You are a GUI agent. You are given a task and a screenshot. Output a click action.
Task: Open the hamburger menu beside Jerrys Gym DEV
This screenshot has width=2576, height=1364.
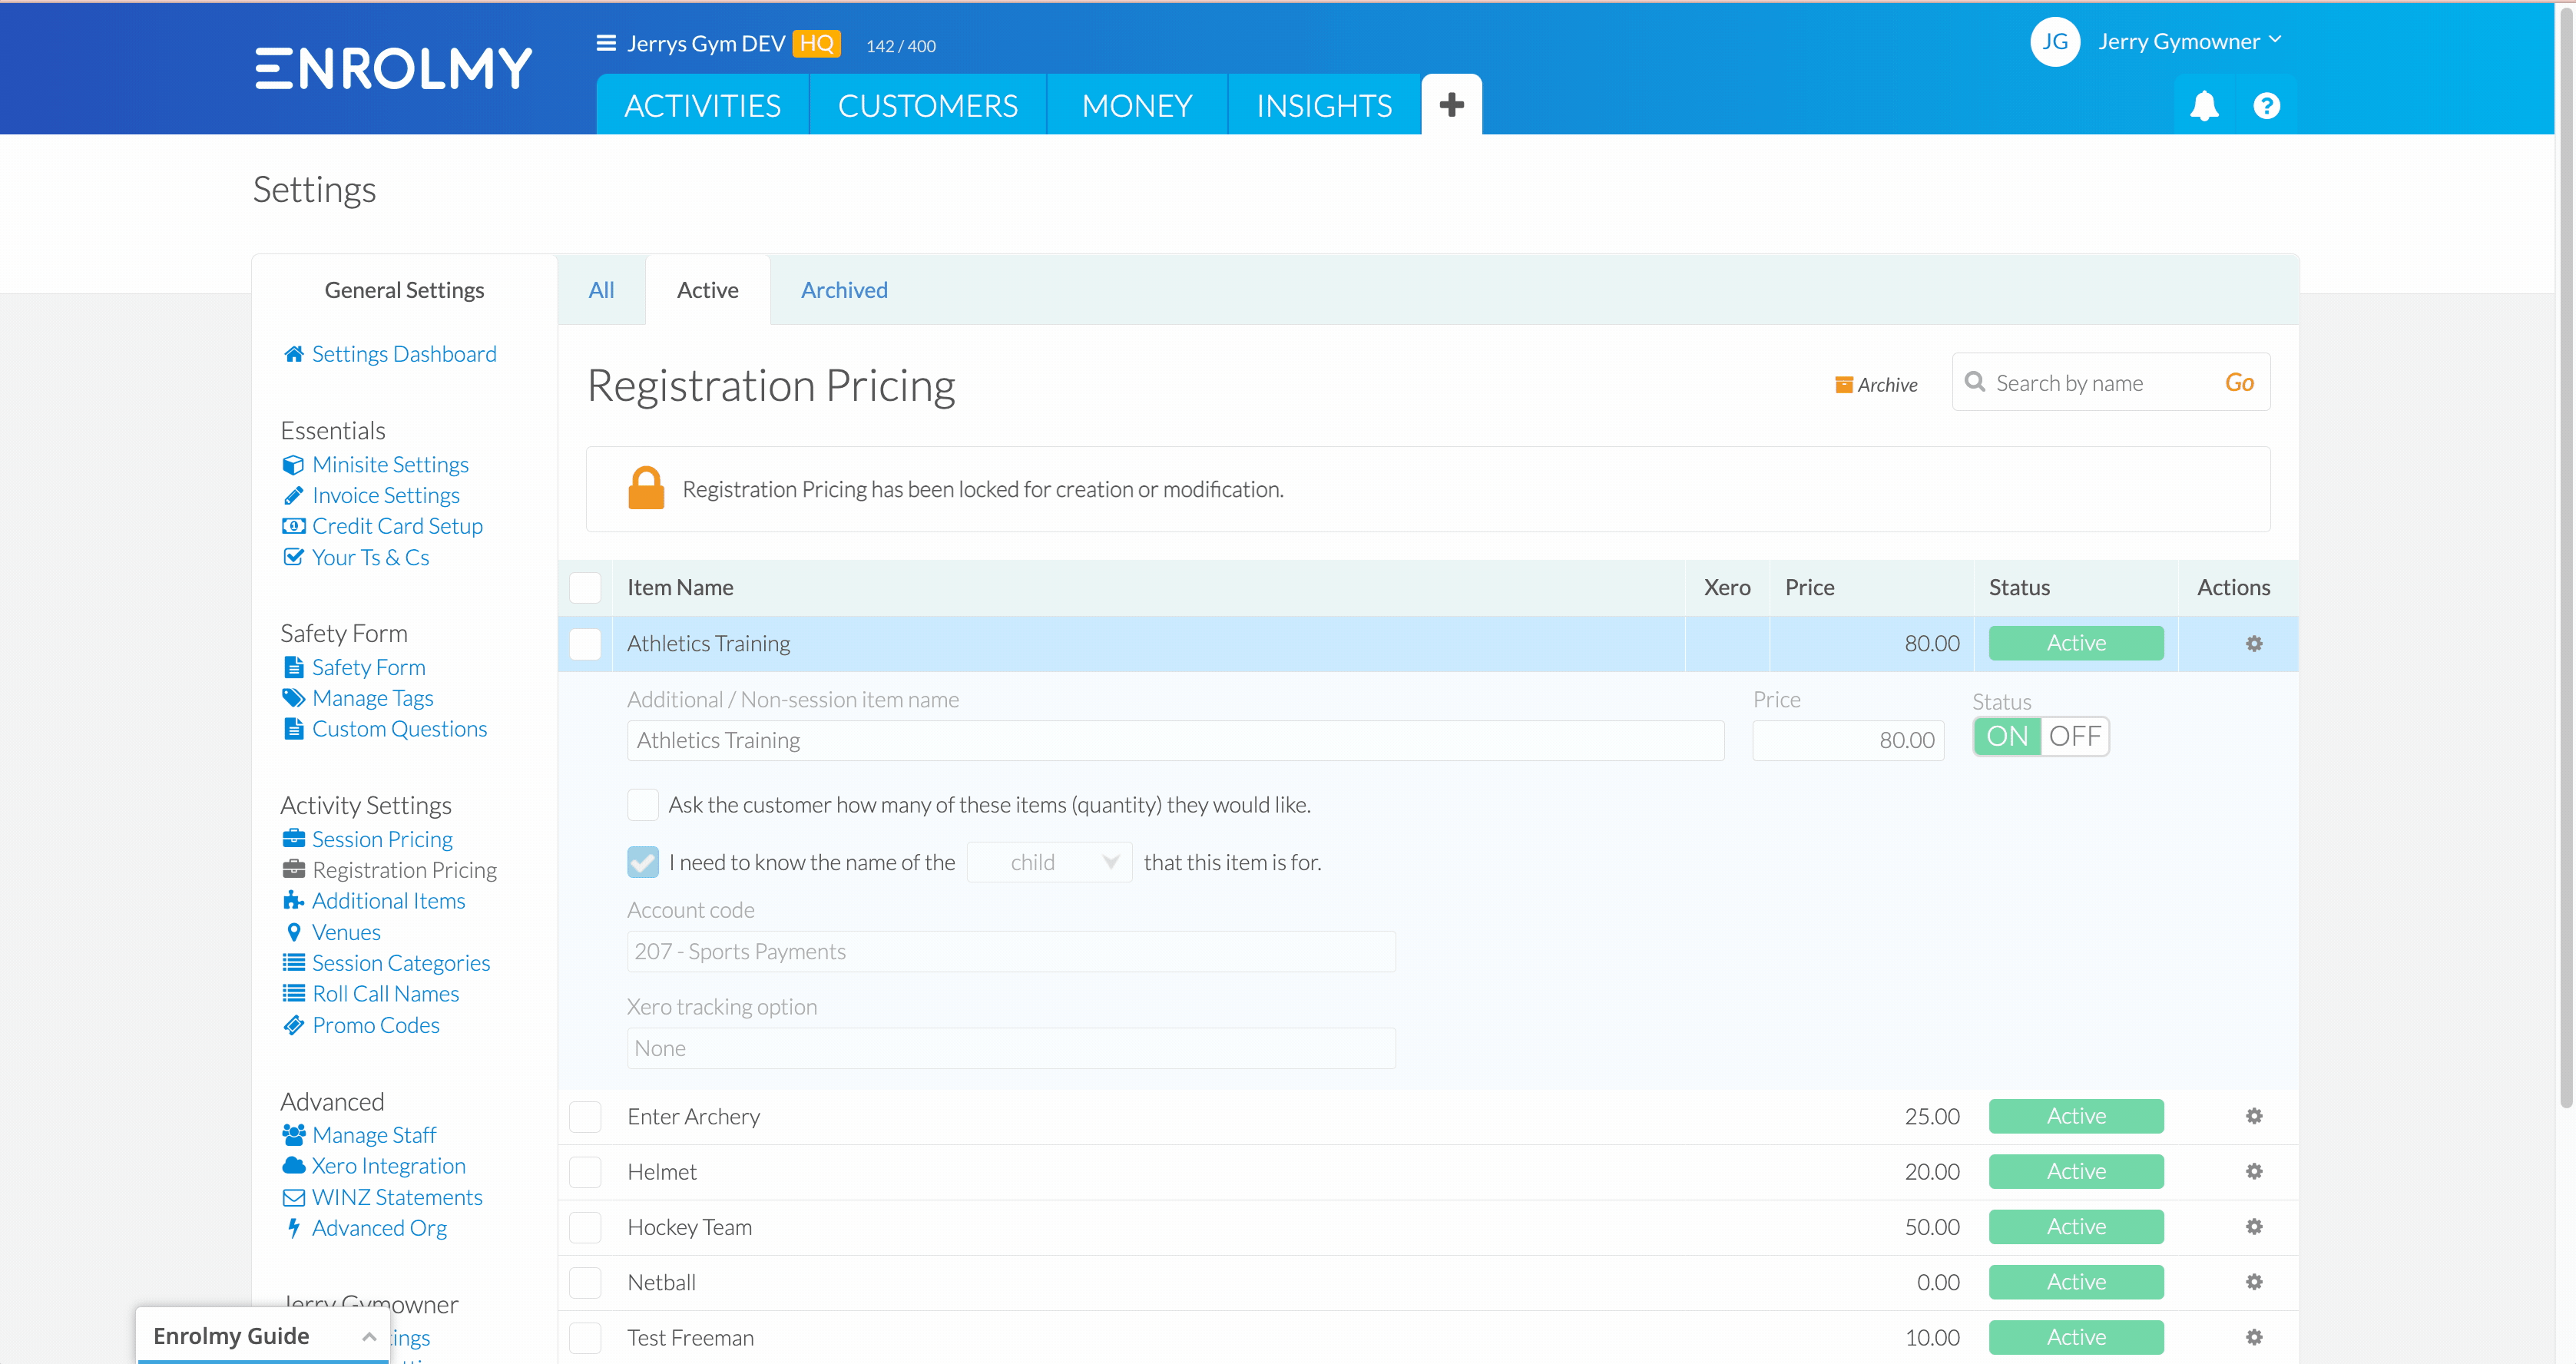pos(605,43)
